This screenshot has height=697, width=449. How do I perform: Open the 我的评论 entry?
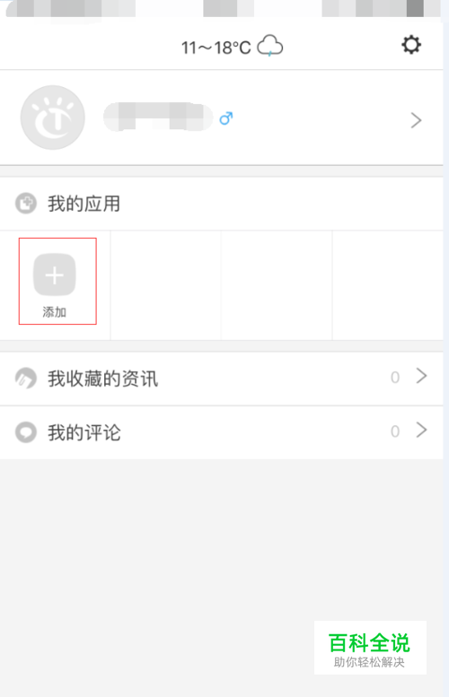click(x=221, y=432)
